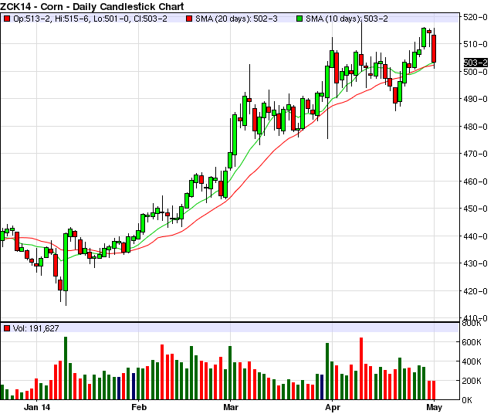This screenshot has height=414, width=494.
Task: Click the 0K volume axis label
Action: coord(467,400)
